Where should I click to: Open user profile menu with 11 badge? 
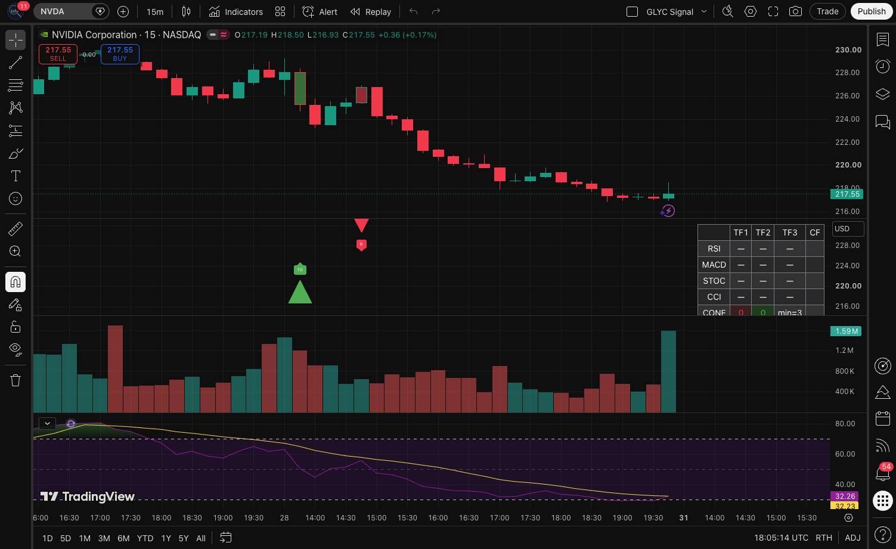tap(15, 11)
